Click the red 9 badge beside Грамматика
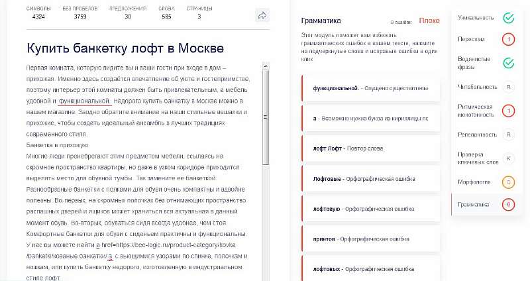 point(508,205)
